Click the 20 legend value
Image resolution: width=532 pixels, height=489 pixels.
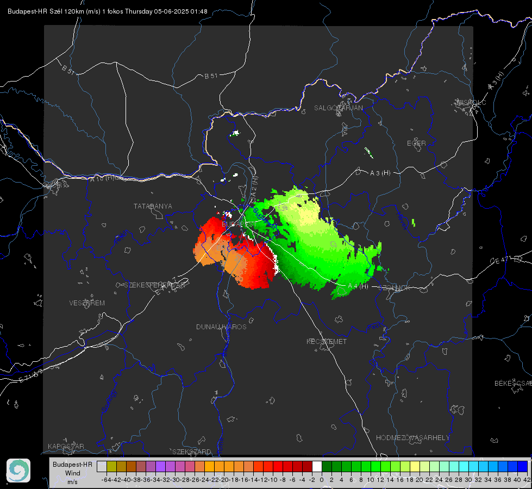point(420,480)
